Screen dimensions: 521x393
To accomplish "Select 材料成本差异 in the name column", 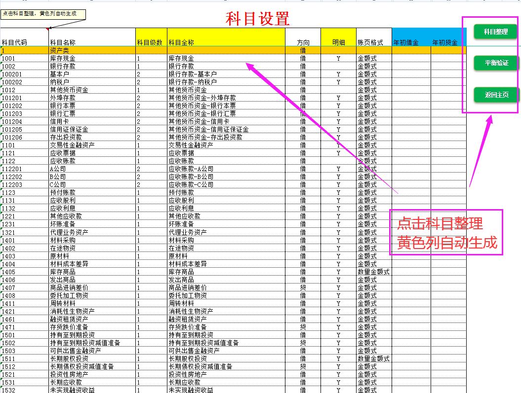I will [92, 264].
